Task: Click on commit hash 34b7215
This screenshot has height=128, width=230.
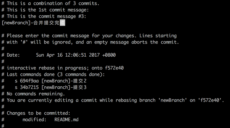Action: tap(29, 87)
